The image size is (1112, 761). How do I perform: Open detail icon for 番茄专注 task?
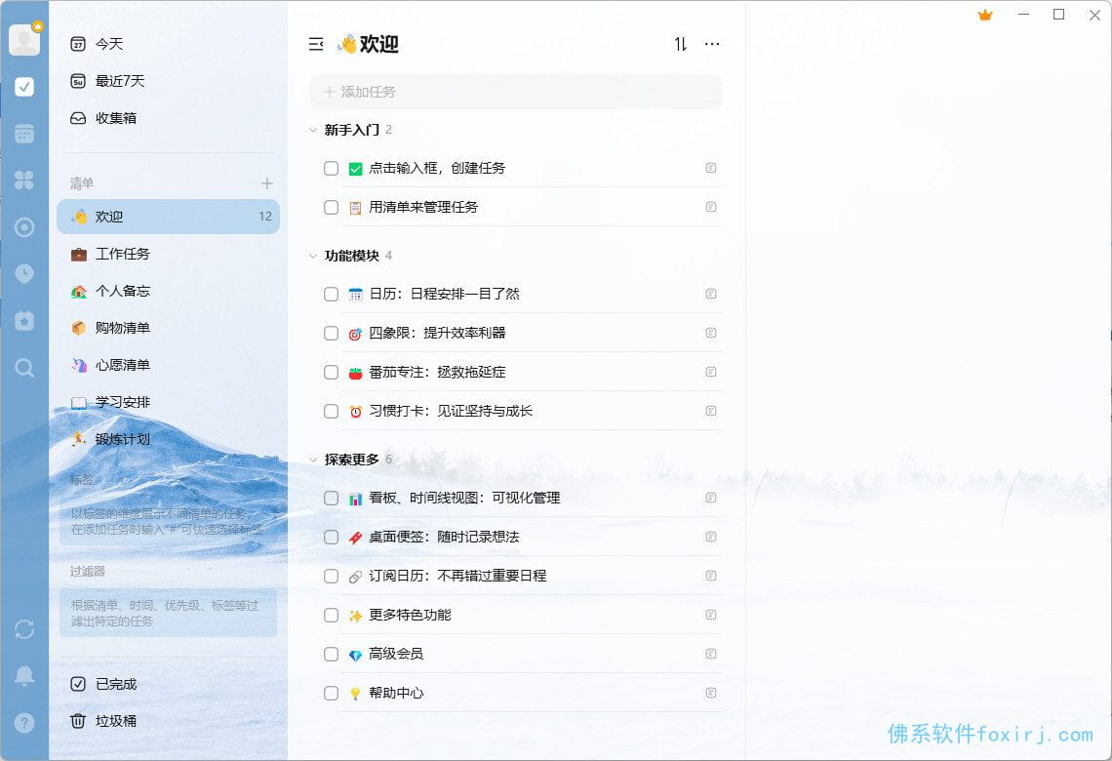click(x=710, y=372)
